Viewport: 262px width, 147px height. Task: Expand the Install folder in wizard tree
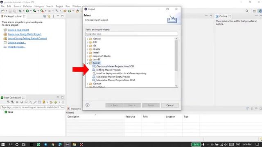coord(88,53)
